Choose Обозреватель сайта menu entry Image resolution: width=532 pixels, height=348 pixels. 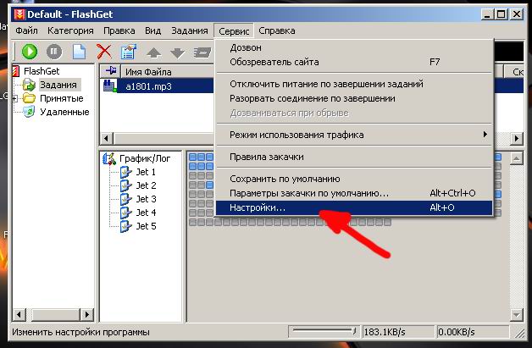[x=354, y=62]
